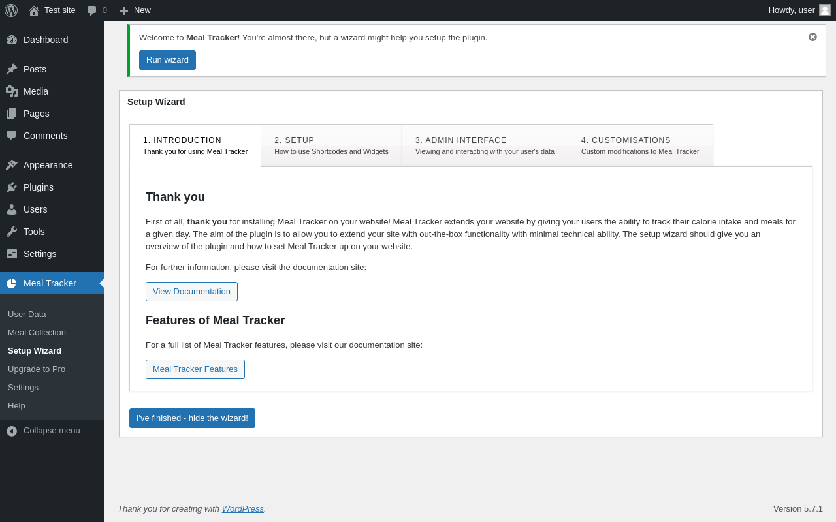Click the Posts pushpin icon
836x522 pixels.
pos(12,69)
